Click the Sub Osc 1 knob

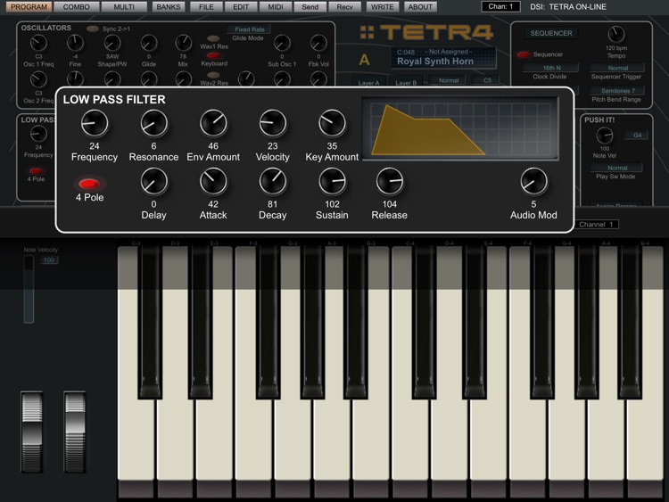click(x=282, y=43)
